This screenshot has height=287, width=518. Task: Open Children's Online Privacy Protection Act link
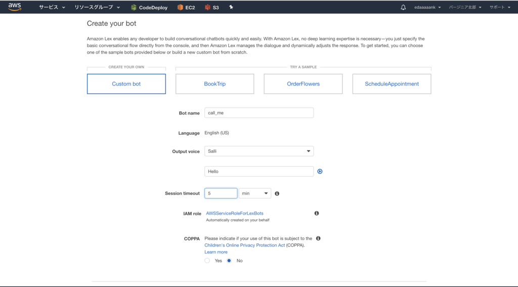coord(244,245)
